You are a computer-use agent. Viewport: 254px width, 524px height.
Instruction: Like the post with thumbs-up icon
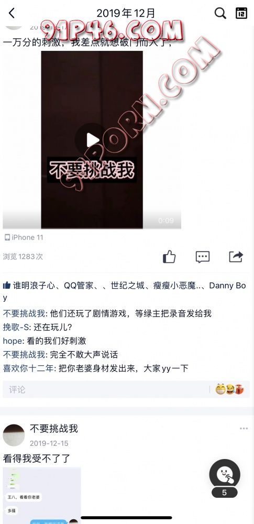coord(169,257)
